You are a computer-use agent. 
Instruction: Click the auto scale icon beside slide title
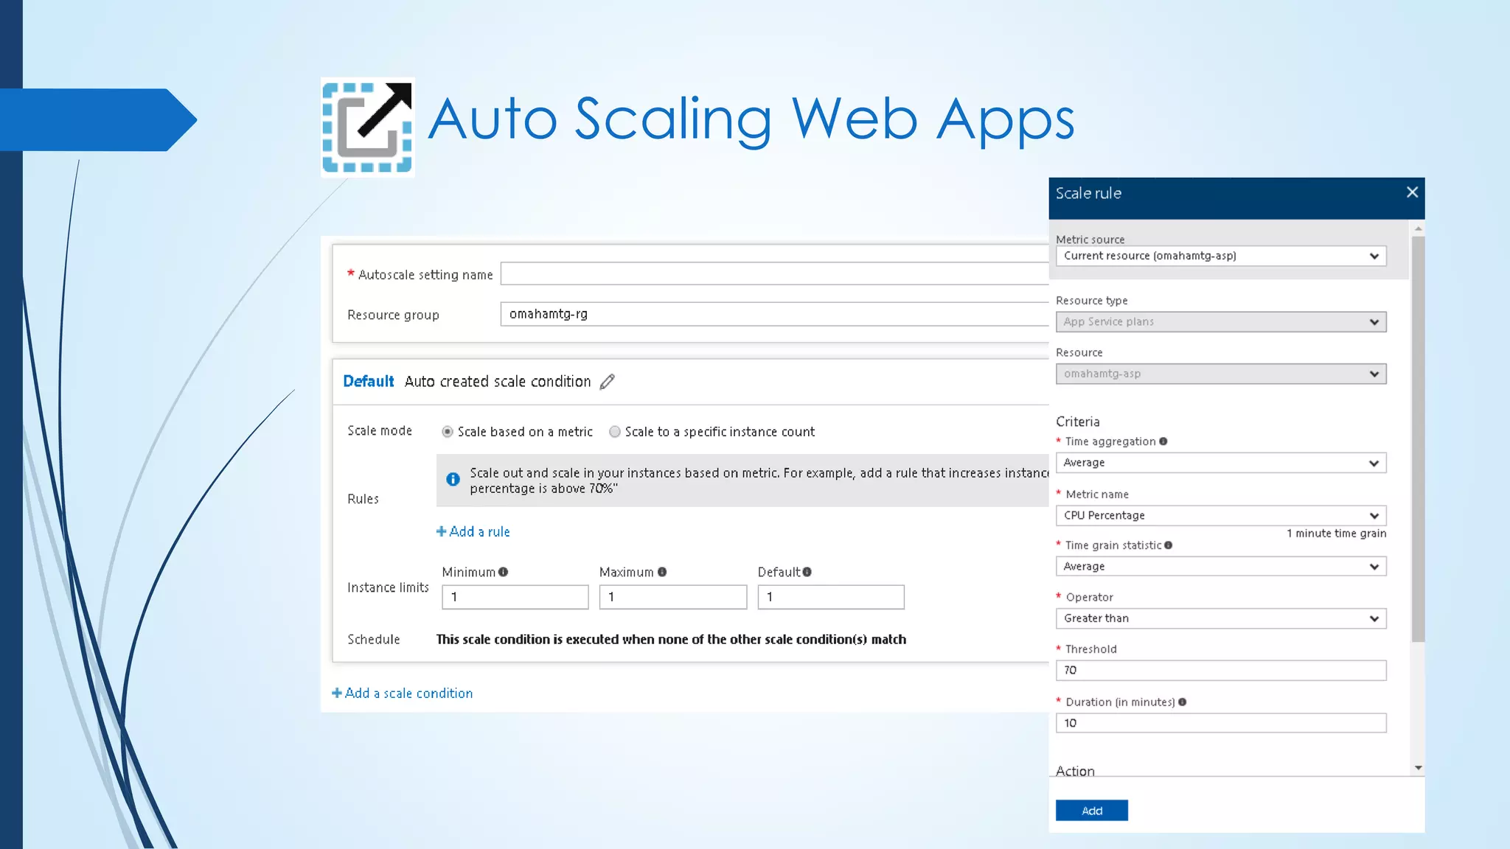[367, 127]
